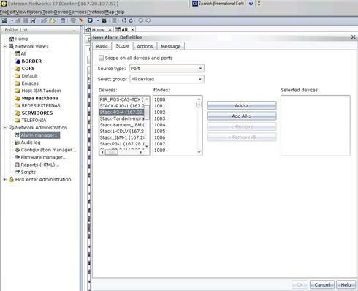358x291 pixels.
Task: Enable Scope on all devices and ports
Action: coord(101,58)
